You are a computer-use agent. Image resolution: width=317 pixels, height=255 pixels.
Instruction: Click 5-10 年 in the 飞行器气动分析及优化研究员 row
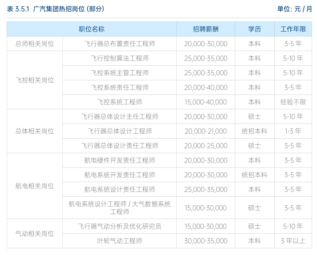click(293, 226)
